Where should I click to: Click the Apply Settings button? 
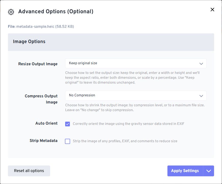pyautogui.click(x=185, y=171)
